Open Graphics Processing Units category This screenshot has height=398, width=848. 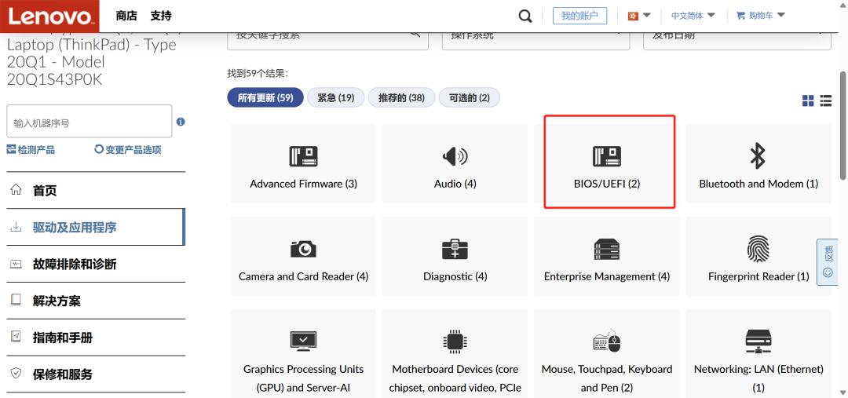click(x=303, y=354)
